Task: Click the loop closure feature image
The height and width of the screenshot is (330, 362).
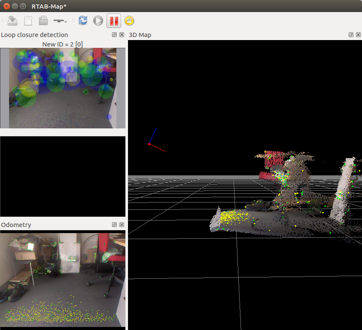Action: (62, 88)
